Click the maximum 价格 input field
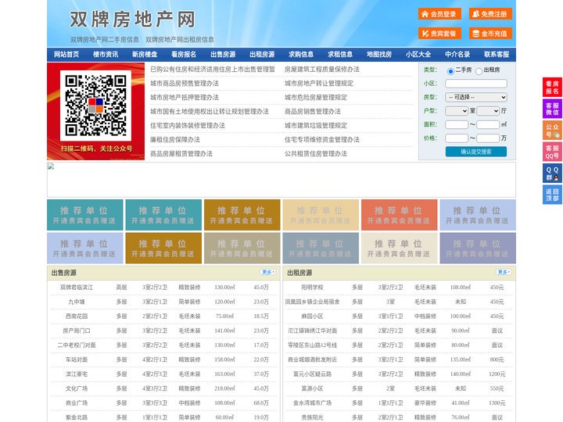The width and height of the screenshot is (563, 422). pos(488,138)
